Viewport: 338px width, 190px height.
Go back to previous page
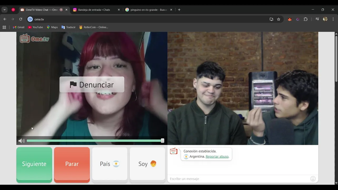[x=5, y=19]
